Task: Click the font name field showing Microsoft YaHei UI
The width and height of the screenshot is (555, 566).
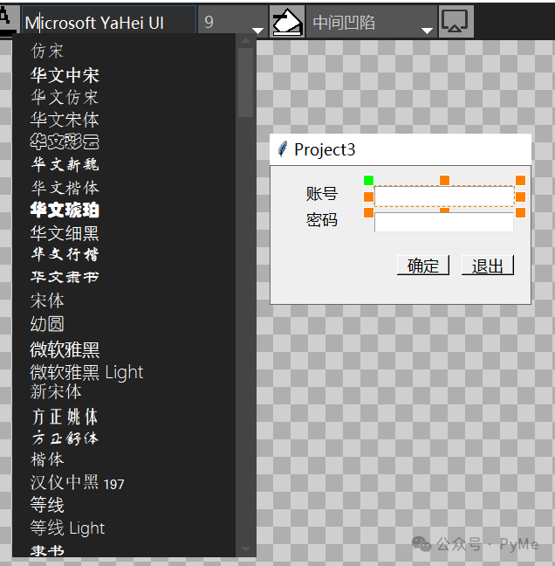Action: [109, 23]
